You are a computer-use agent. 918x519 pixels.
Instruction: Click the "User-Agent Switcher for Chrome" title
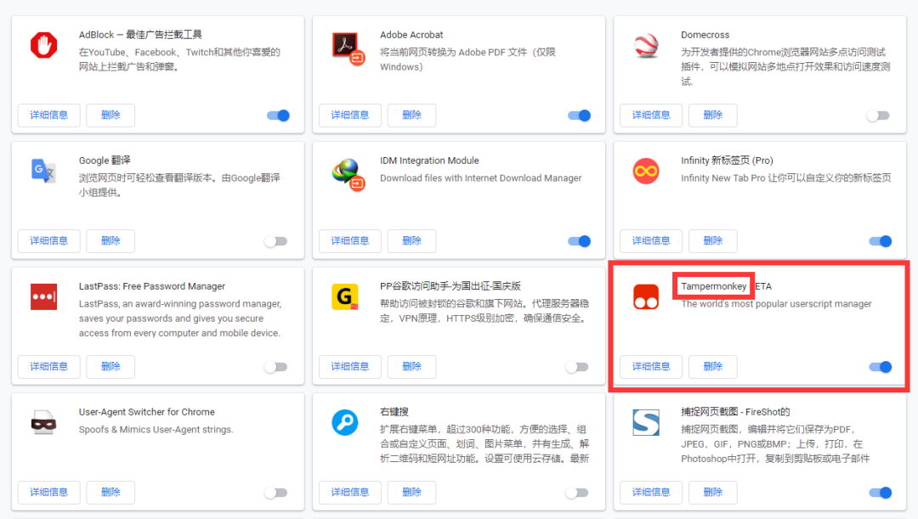(x=147, y=412)
